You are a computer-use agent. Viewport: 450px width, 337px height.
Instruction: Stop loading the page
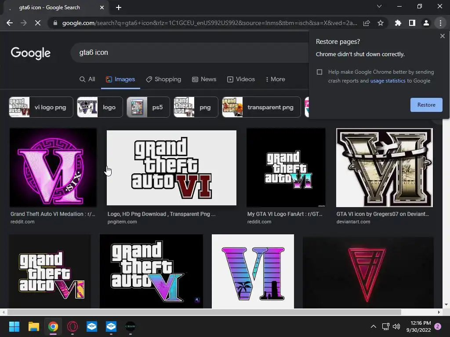tap(38, 23)
